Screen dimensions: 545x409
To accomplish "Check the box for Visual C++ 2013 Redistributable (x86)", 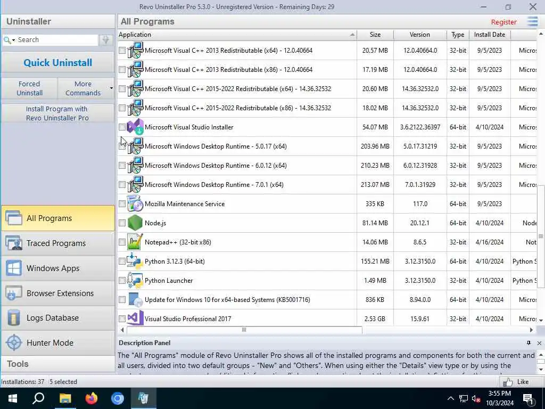I will [122, 70].
